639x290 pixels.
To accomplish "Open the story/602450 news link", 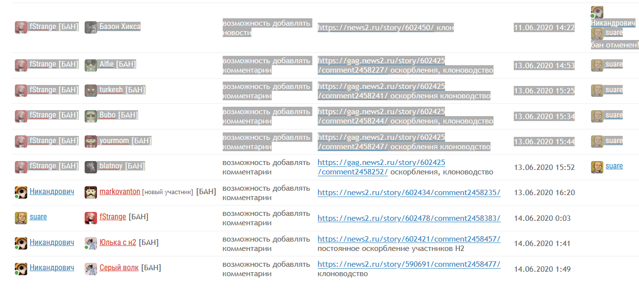I will [x=376, y=28].
